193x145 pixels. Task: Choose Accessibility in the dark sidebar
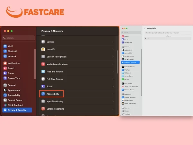click(x=12, y=95)
